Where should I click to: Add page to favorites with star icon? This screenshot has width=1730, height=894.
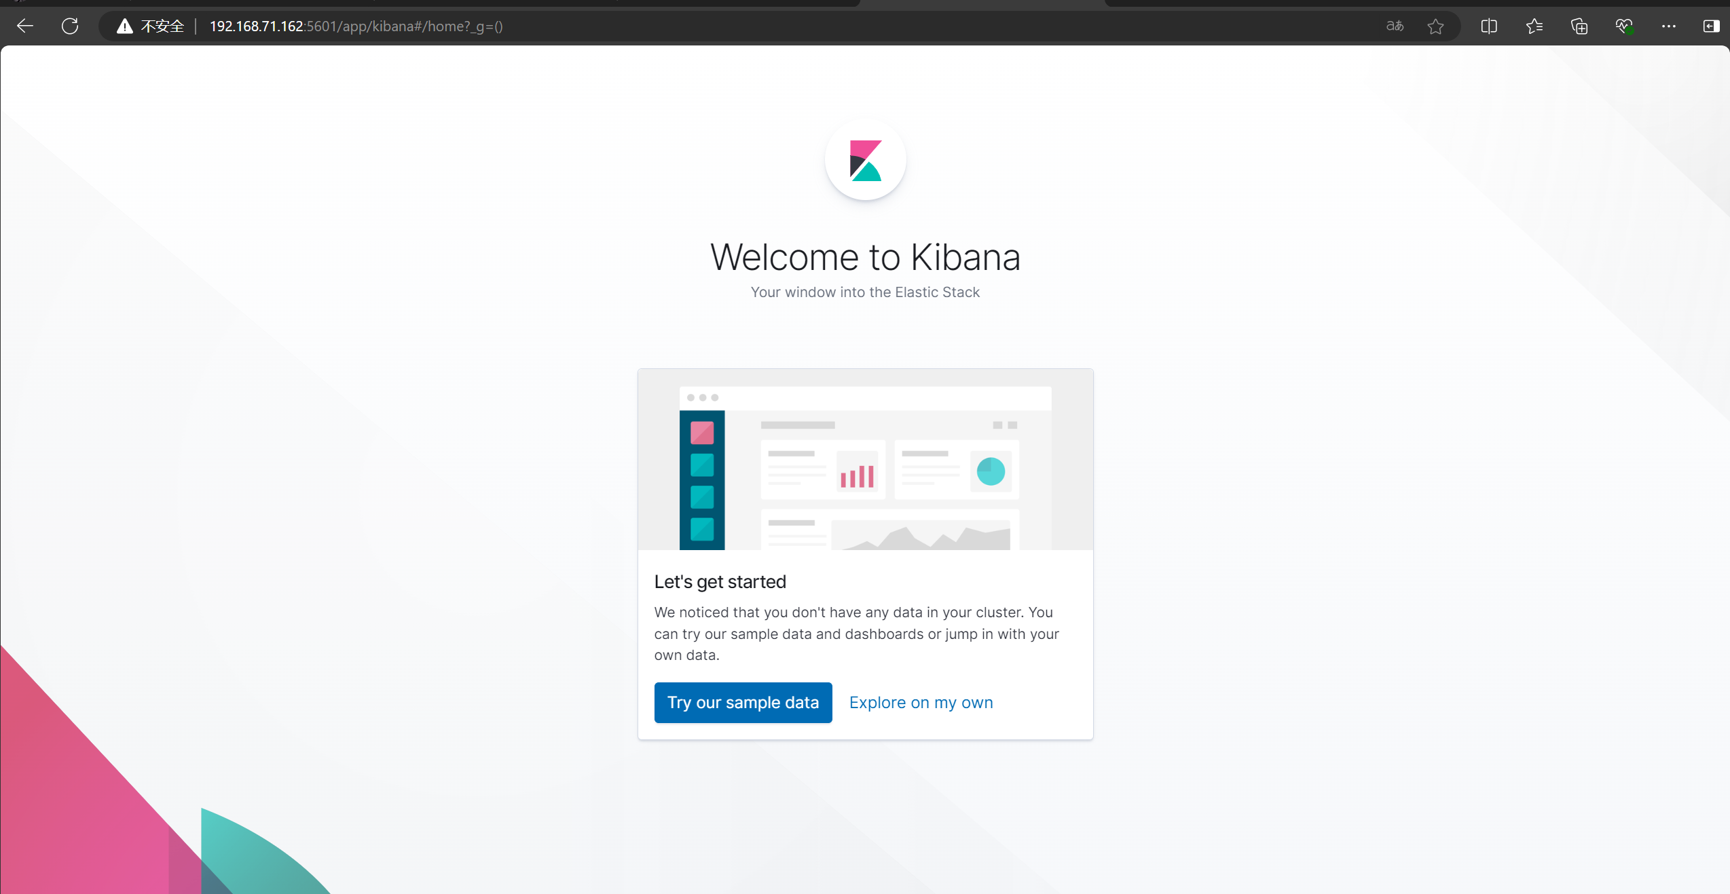(x=1435, y=26)
